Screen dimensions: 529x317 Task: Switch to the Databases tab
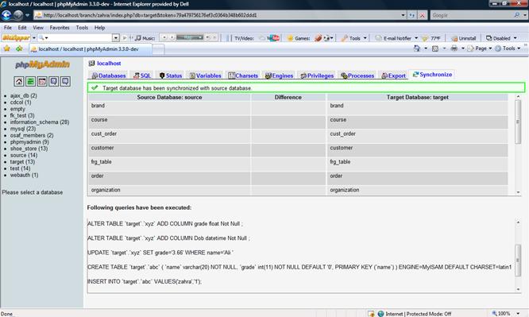[x=109, y=75]
